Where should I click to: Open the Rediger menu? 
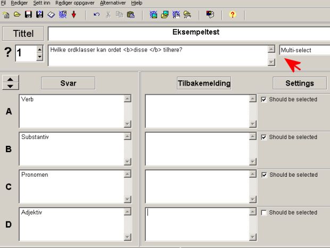[19, 3]
